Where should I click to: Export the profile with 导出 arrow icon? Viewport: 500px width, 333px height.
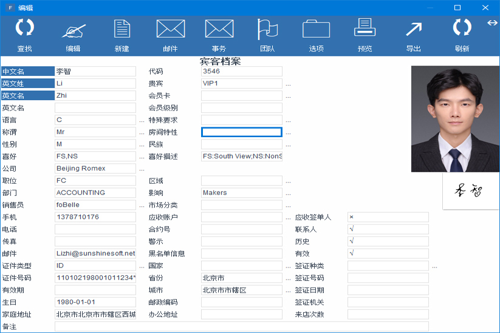413,29
